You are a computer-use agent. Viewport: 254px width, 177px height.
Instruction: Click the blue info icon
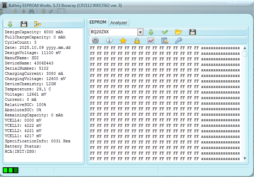click(109, 41)
